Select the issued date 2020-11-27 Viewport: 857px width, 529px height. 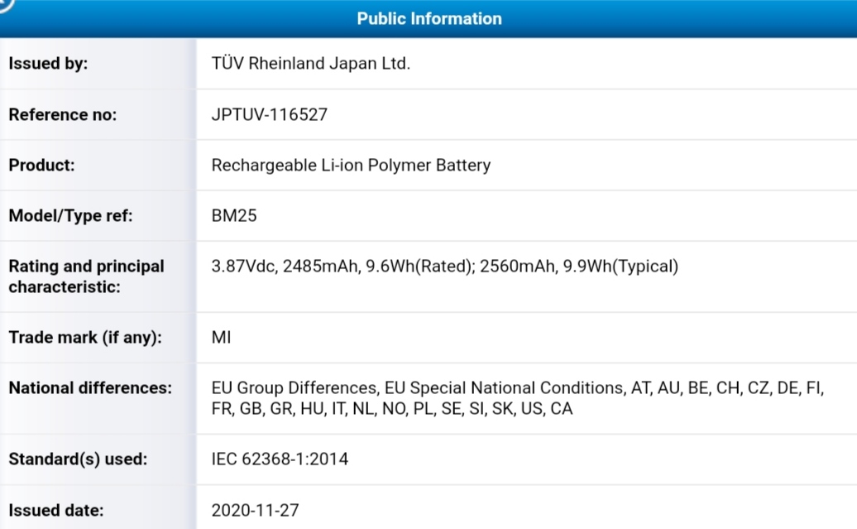click(x=255, y=510)
